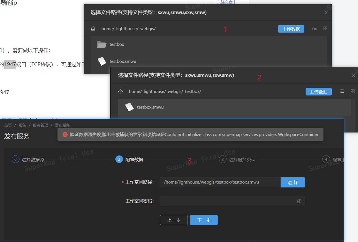Switch to grid view in the webgis/testbox/ file dialog
The image size is (358, 242).
pyautogui.click(x=353, y=91)
